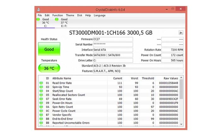The width and height of the screenshot is (221, 135).
Task: Click the status icon for Power Cycle Count
Action: coord(41,111)
